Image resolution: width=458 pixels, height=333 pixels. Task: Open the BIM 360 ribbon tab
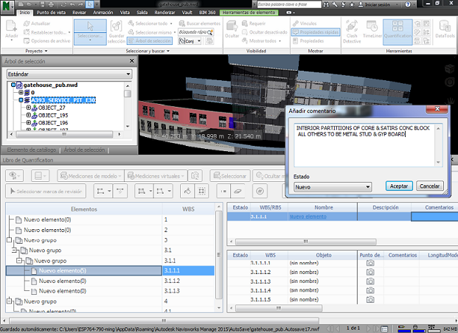pos(207,13)
